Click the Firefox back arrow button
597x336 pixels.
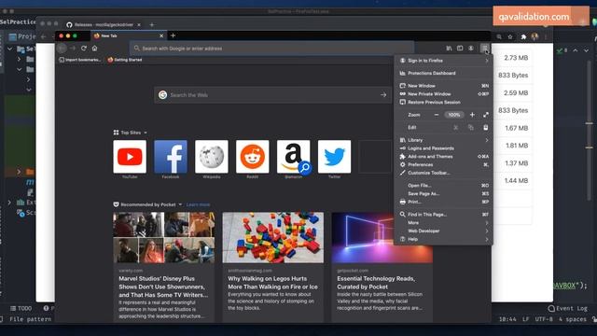pos(62,48)
